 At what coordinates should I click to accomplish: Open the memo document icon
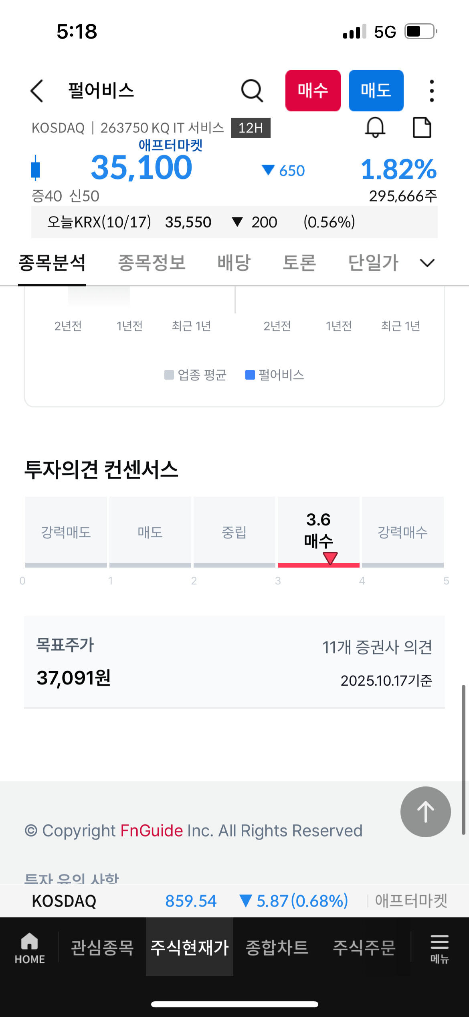422,128
